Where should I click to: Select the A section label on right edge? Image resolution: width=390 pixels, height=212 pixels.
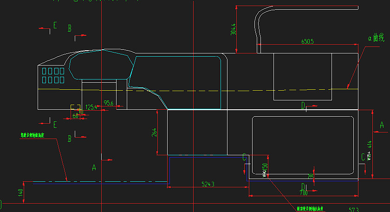(382, 125)
